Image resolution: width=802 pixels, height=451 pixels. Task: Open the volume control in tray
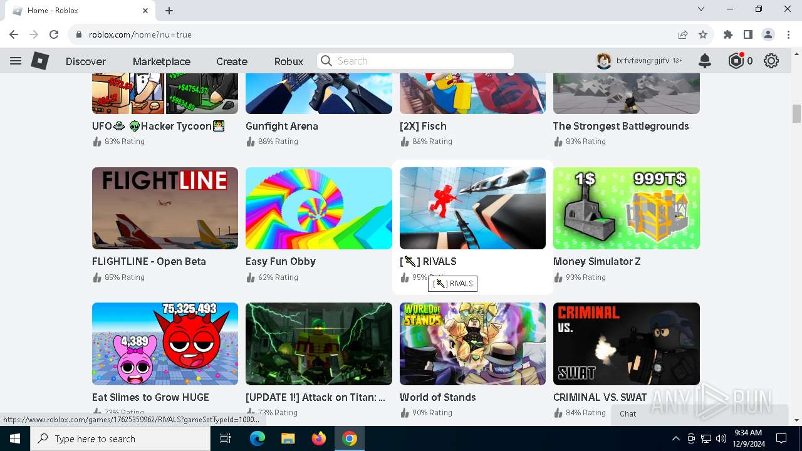721,438
